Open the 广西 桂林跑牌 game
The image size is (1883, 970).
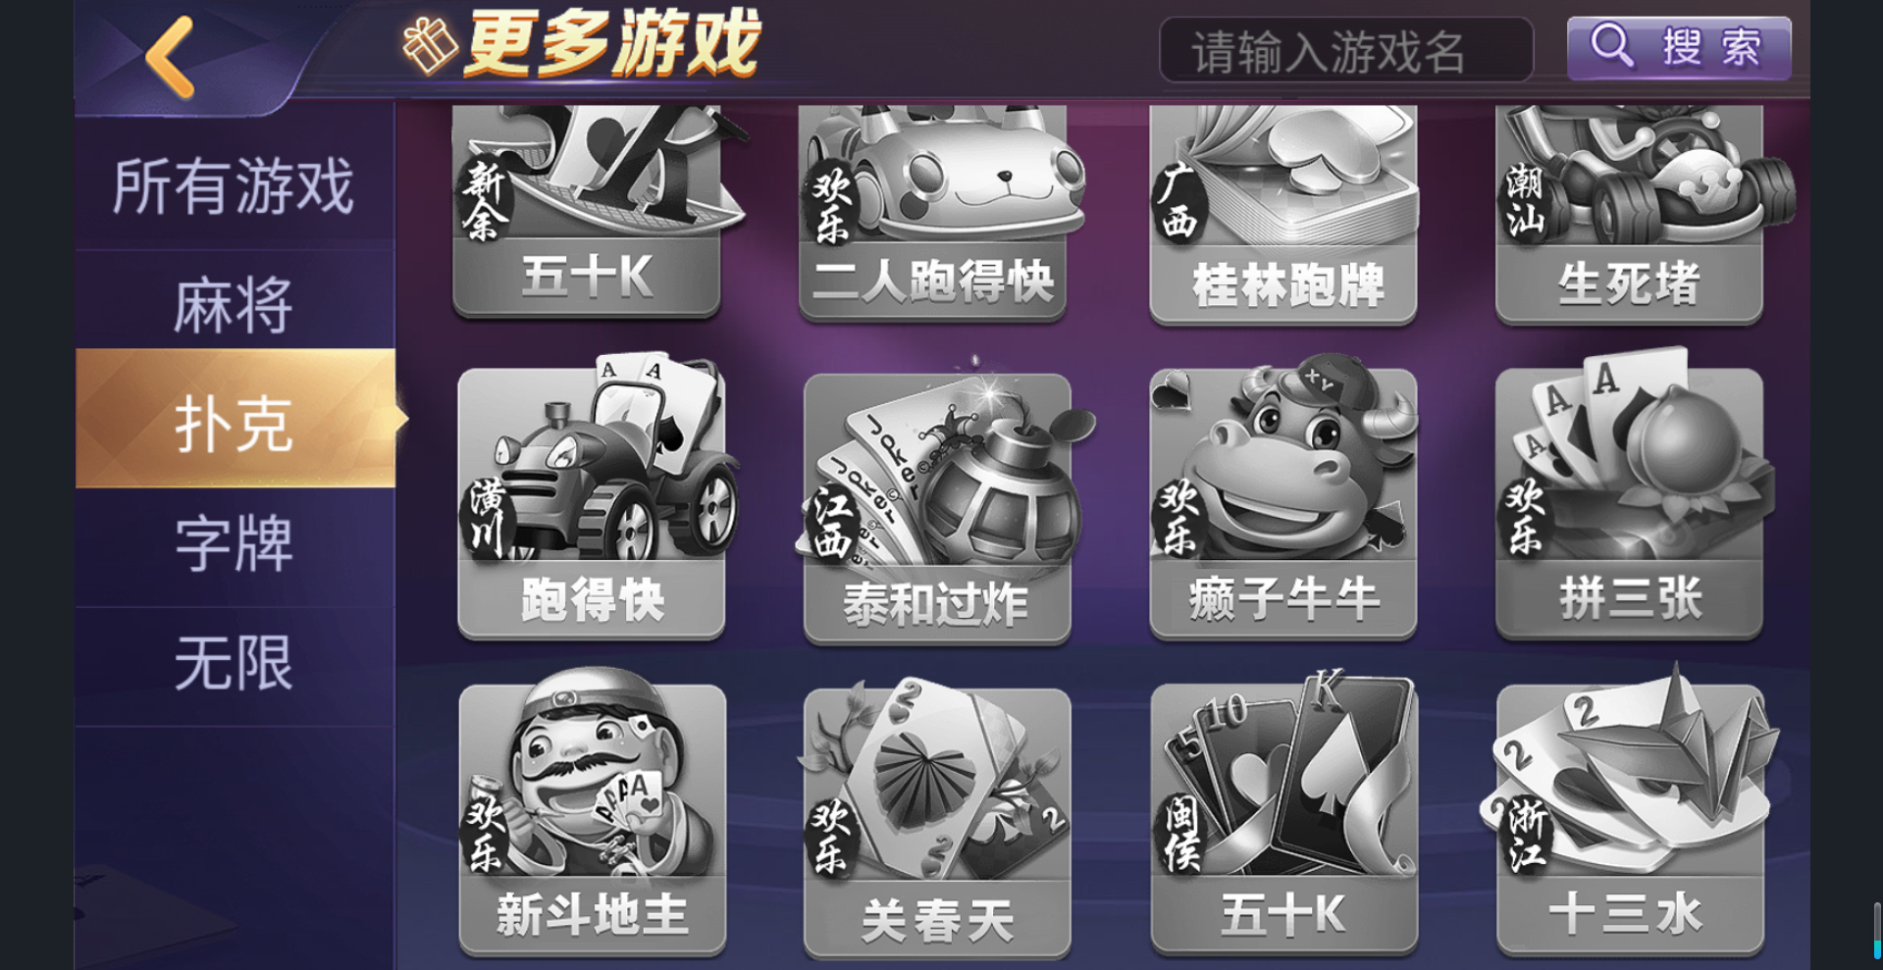tap(1283, 215)
